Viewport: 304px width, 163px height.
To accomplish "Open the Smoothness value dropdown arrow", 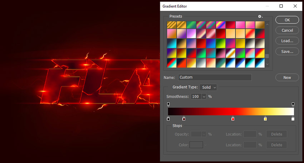I will tap(204, 97).
